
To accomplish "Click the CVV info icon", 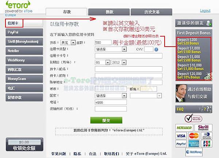I will click(156, 49).
